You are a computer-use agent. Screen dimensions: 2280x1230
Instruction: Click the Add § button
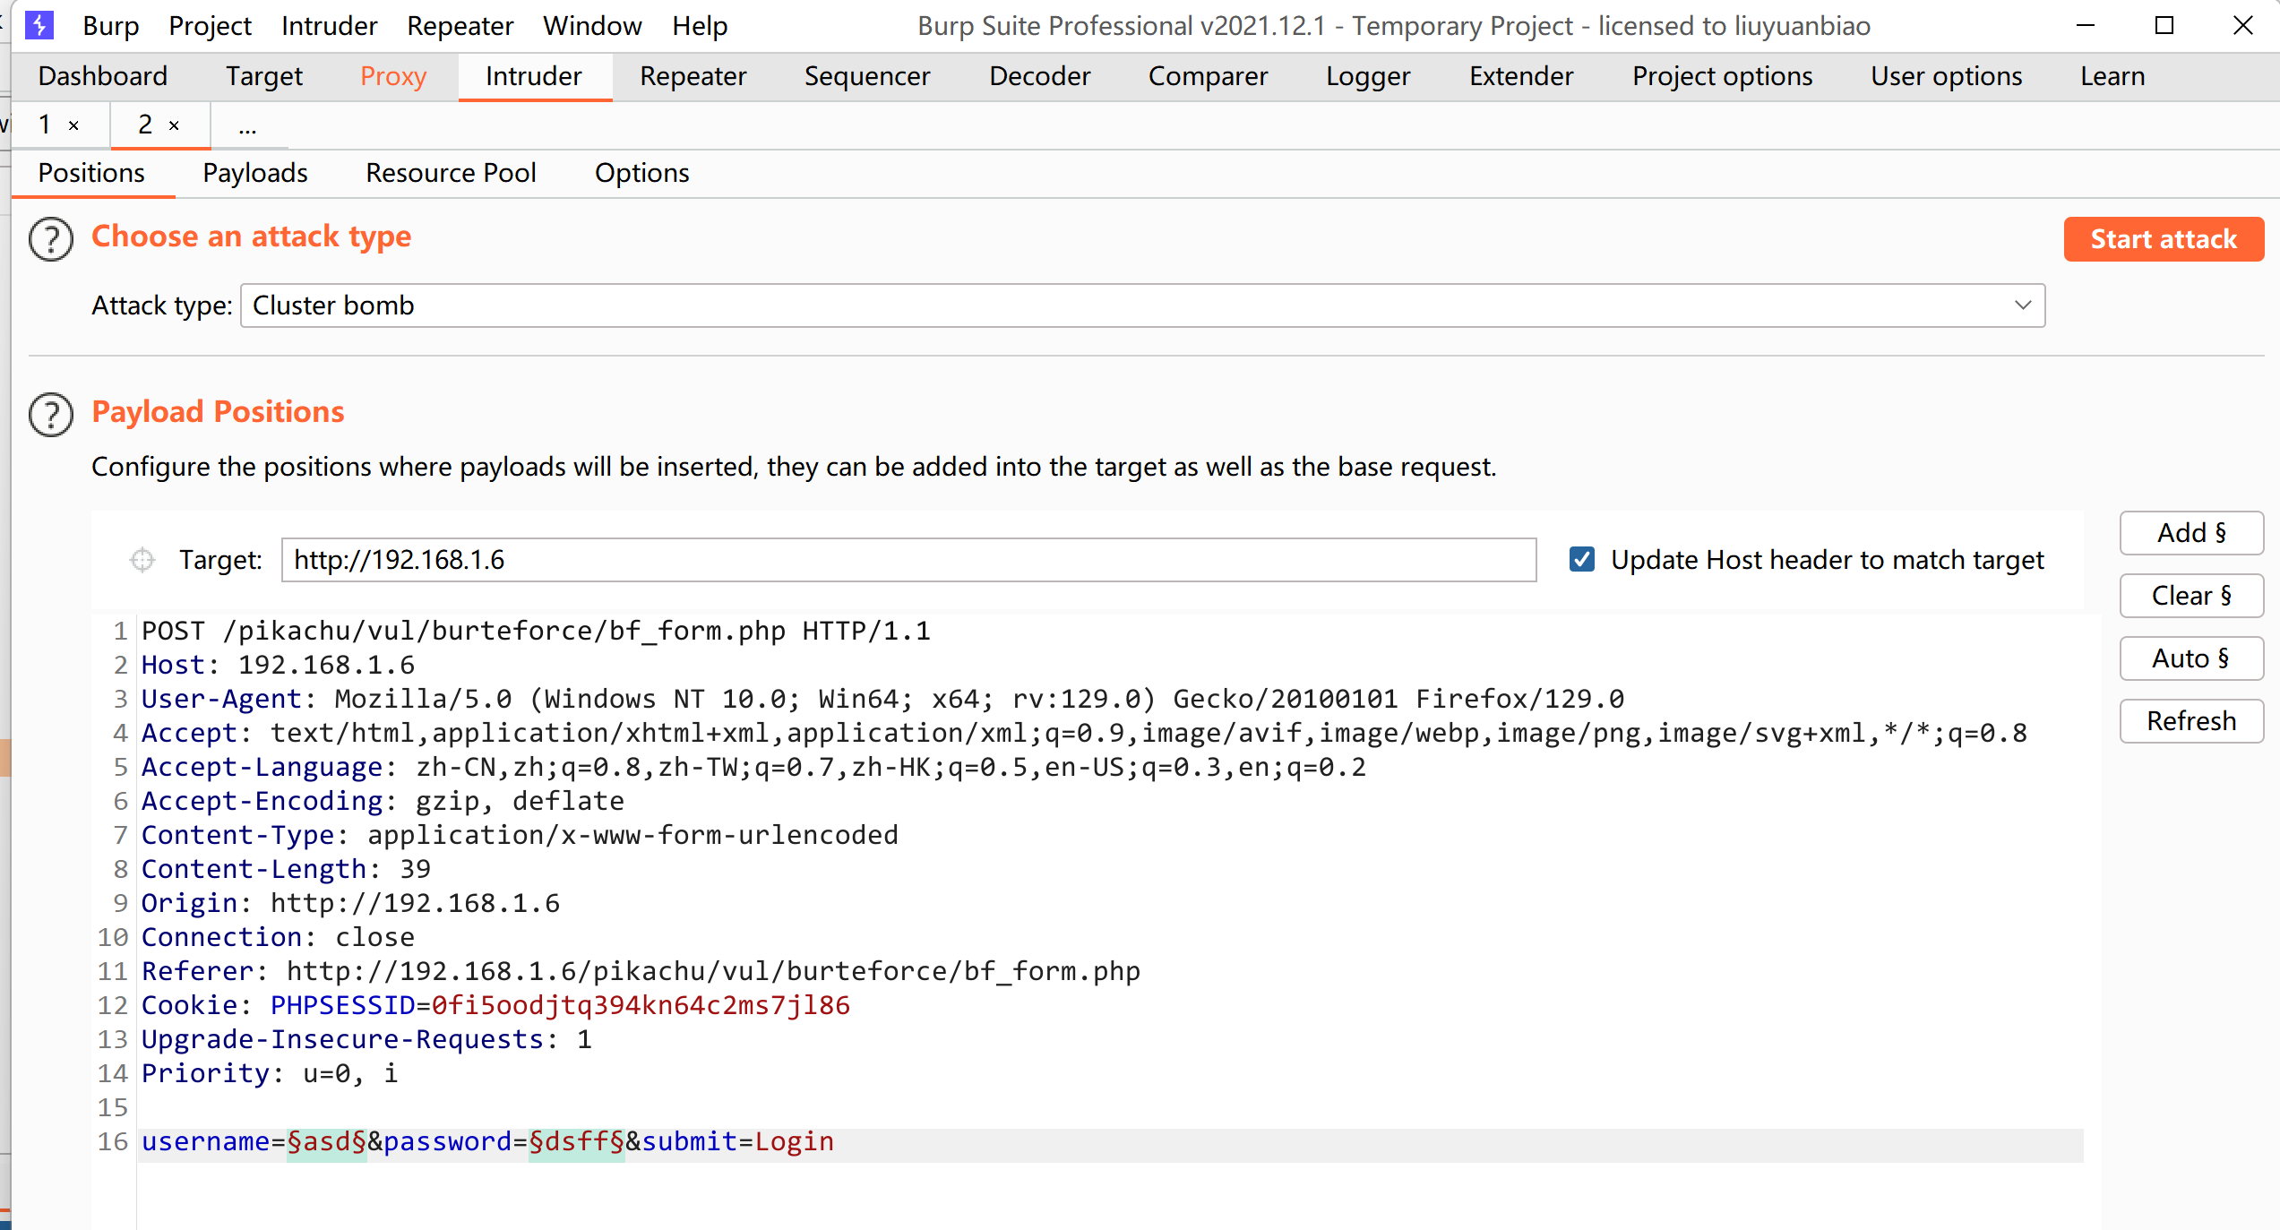(x=2190, y=532)
